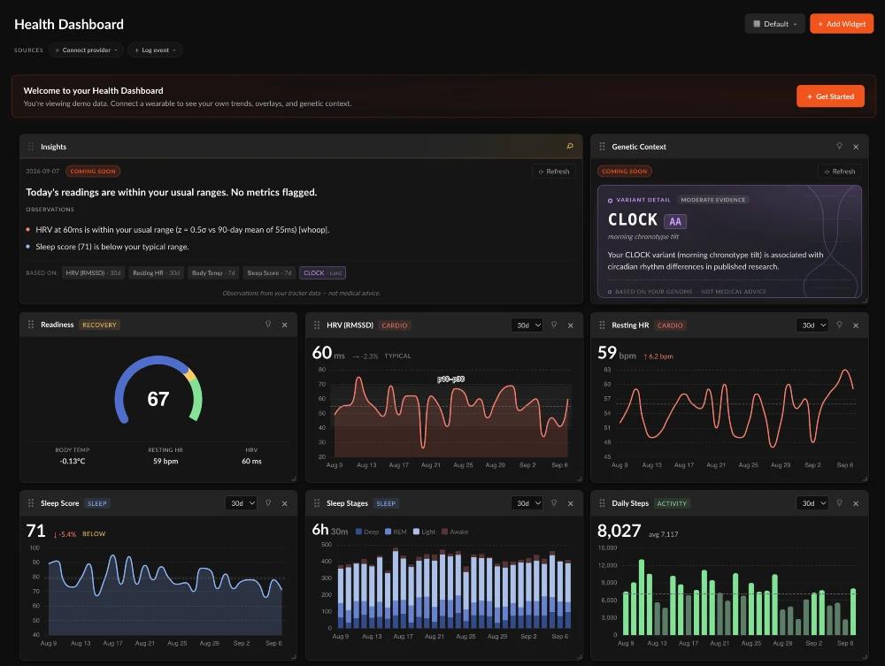Image resolution: width=885 pixels, height=666 pixels.
Task: Grab the Resting HR drag handle
Action: [x=602, y=325]
